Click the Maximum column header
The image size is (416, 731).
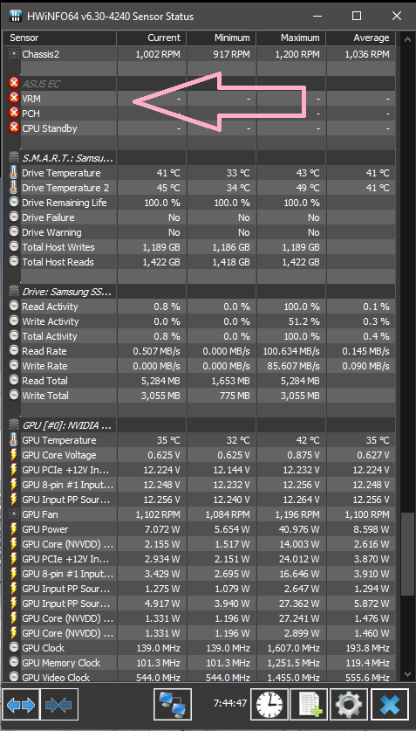(291, 38)
